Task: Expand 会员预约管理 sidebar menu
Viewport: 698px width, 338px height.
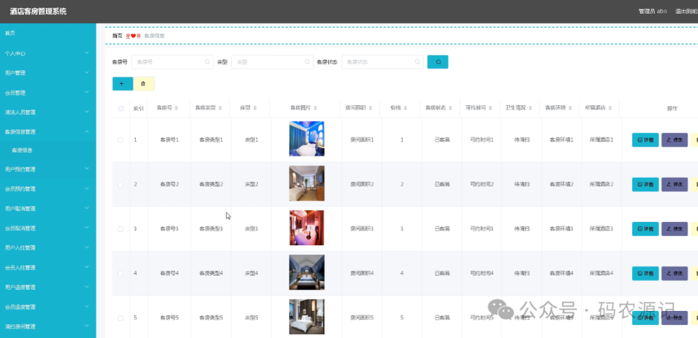Action: (x=48, y=189)
